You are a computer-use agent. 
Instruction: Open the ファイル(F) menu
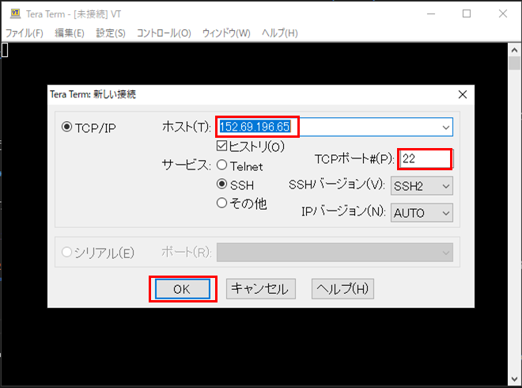25,33
